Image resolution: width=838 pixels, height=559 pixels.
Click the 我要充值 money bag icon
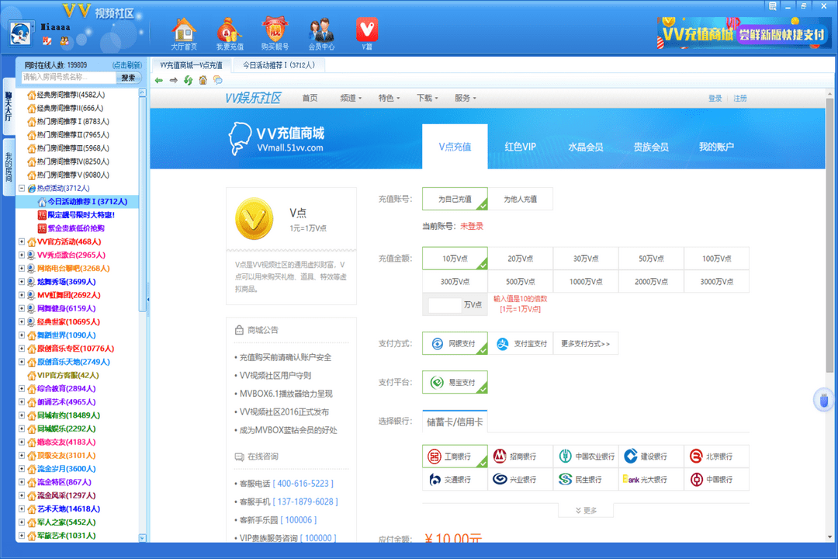coord(229,33)
